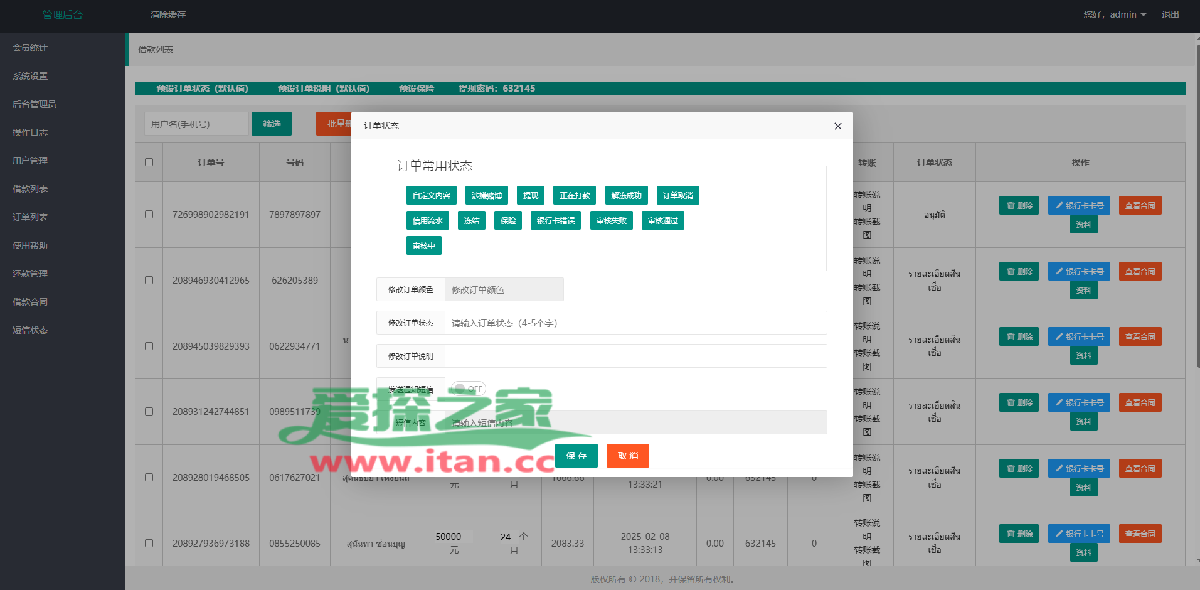Open the 修改订单颜色 color field

[504, 289]
